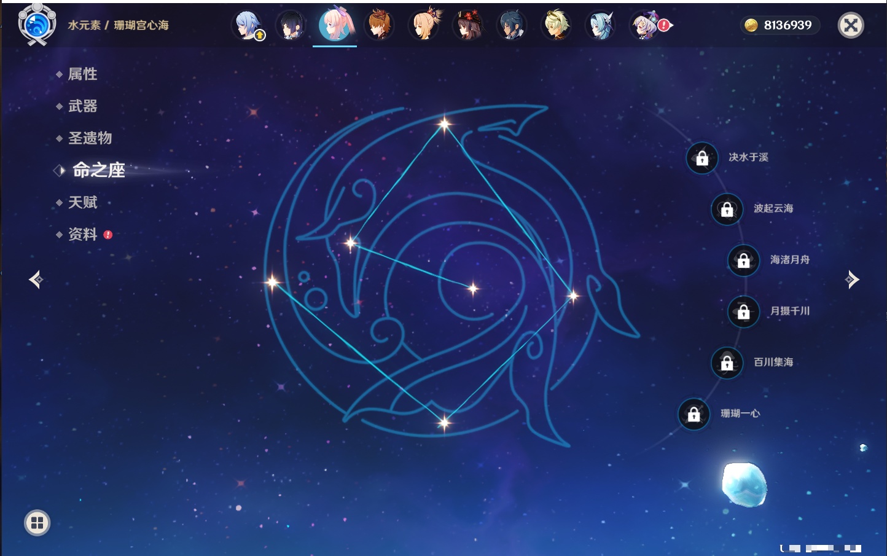Click the topmost star of the constellation
The image size is (887, 556).
444,124
